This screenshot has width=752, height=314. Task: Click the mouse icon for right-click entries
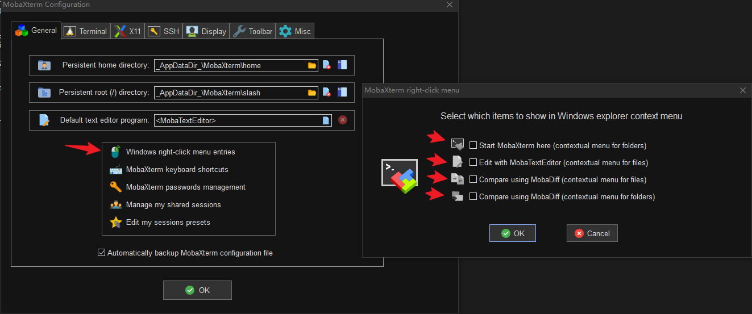point(115,152)
